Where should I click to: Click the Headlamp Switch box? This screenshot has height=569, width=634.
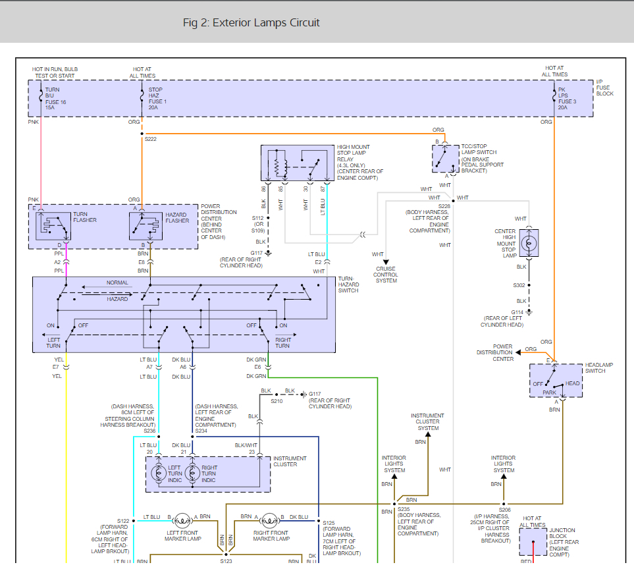click(x=555, y=381)
